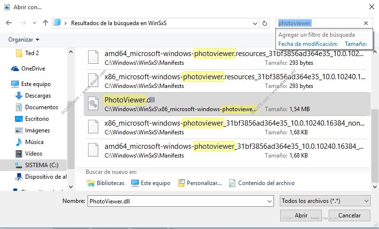This screenshot has width=379, height=229.
Task: Click the x86 photoviewer.resources file icon
Action: [x=93, y=80]
